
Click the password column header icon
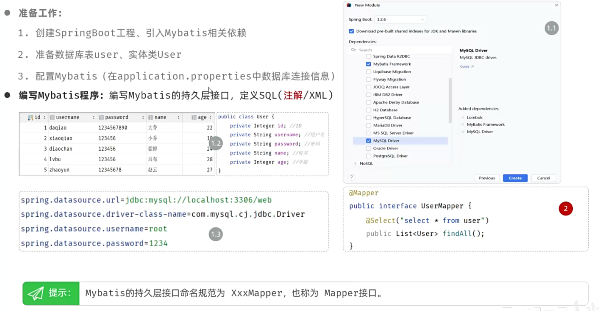pyautogui.click(x=101, y=118)
